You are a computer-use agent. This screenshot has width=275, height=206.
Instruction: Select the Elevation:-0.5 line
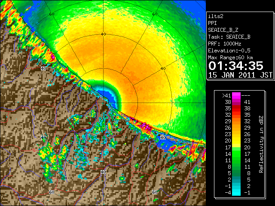pos(229,51)
